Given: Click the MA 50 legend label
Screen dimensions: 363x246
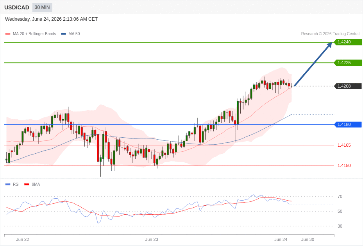Looking at the screenshot, I should tap(74, 34).
